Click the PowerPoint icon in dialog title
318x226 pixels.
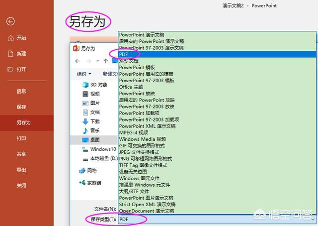[76, 48]
